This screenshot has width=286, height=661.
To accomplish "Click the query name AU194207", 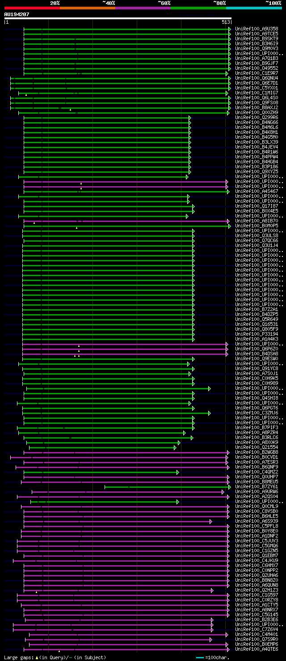I will point(17,14).
